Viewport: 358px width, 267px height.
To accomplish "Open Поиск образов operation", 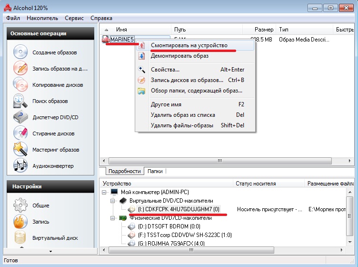I will (x=50, y=101).
